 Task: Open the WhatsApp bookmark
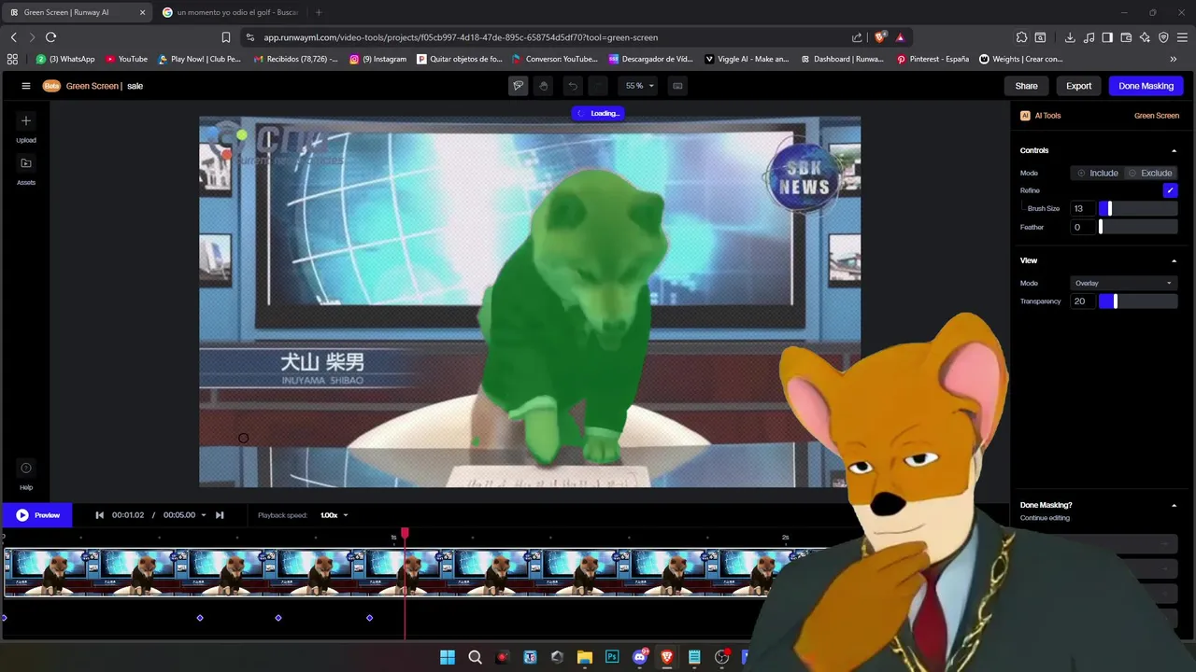(x=65, y=59)
